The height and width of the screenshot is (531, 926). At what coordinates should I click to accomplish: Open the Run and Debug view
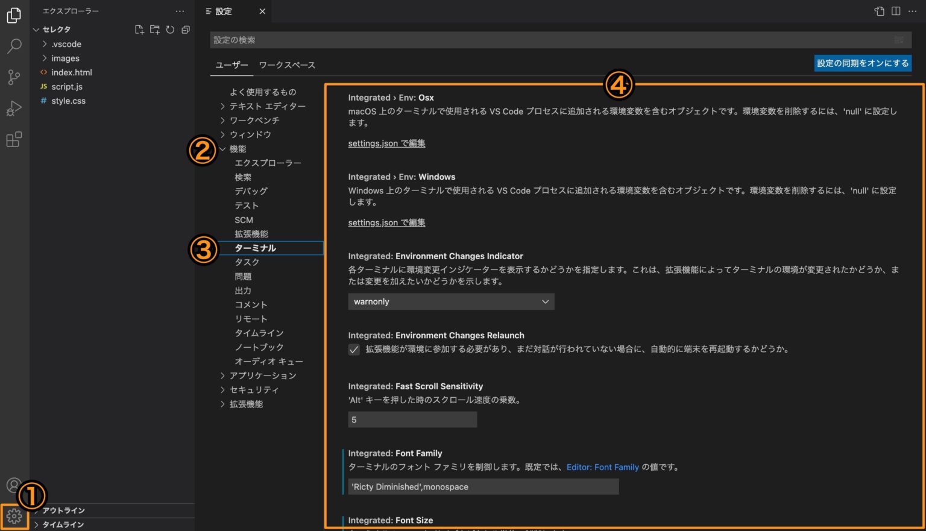pos(14,108)
